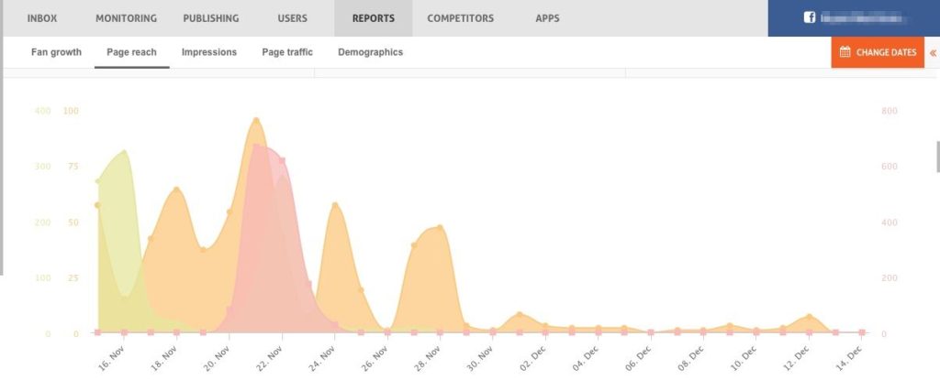Select the Reports tab
This screenshot has width=940, height=380.
click(x=373, y=18)
